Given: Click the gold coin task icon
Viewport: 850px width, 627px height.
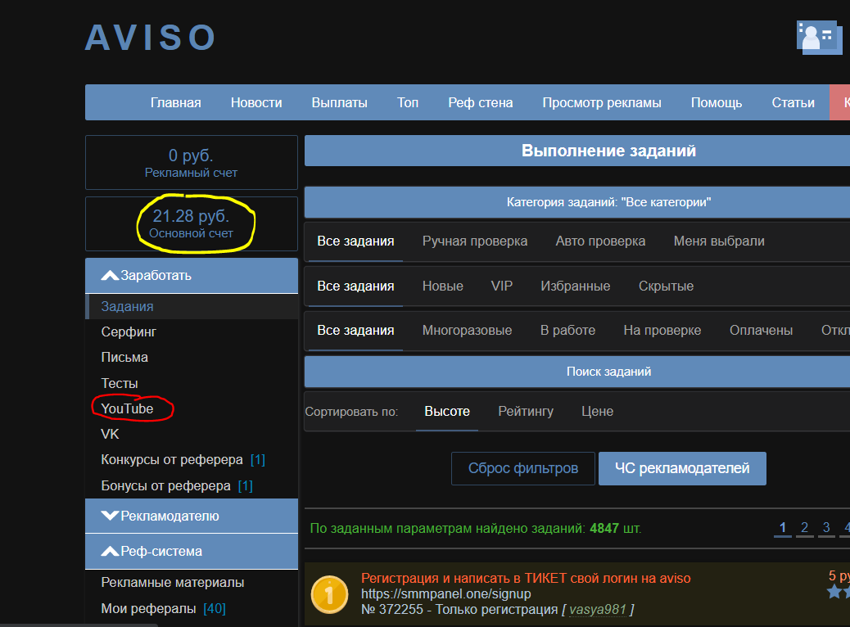Looking at the screenshot, I should (x=329, y=594).
